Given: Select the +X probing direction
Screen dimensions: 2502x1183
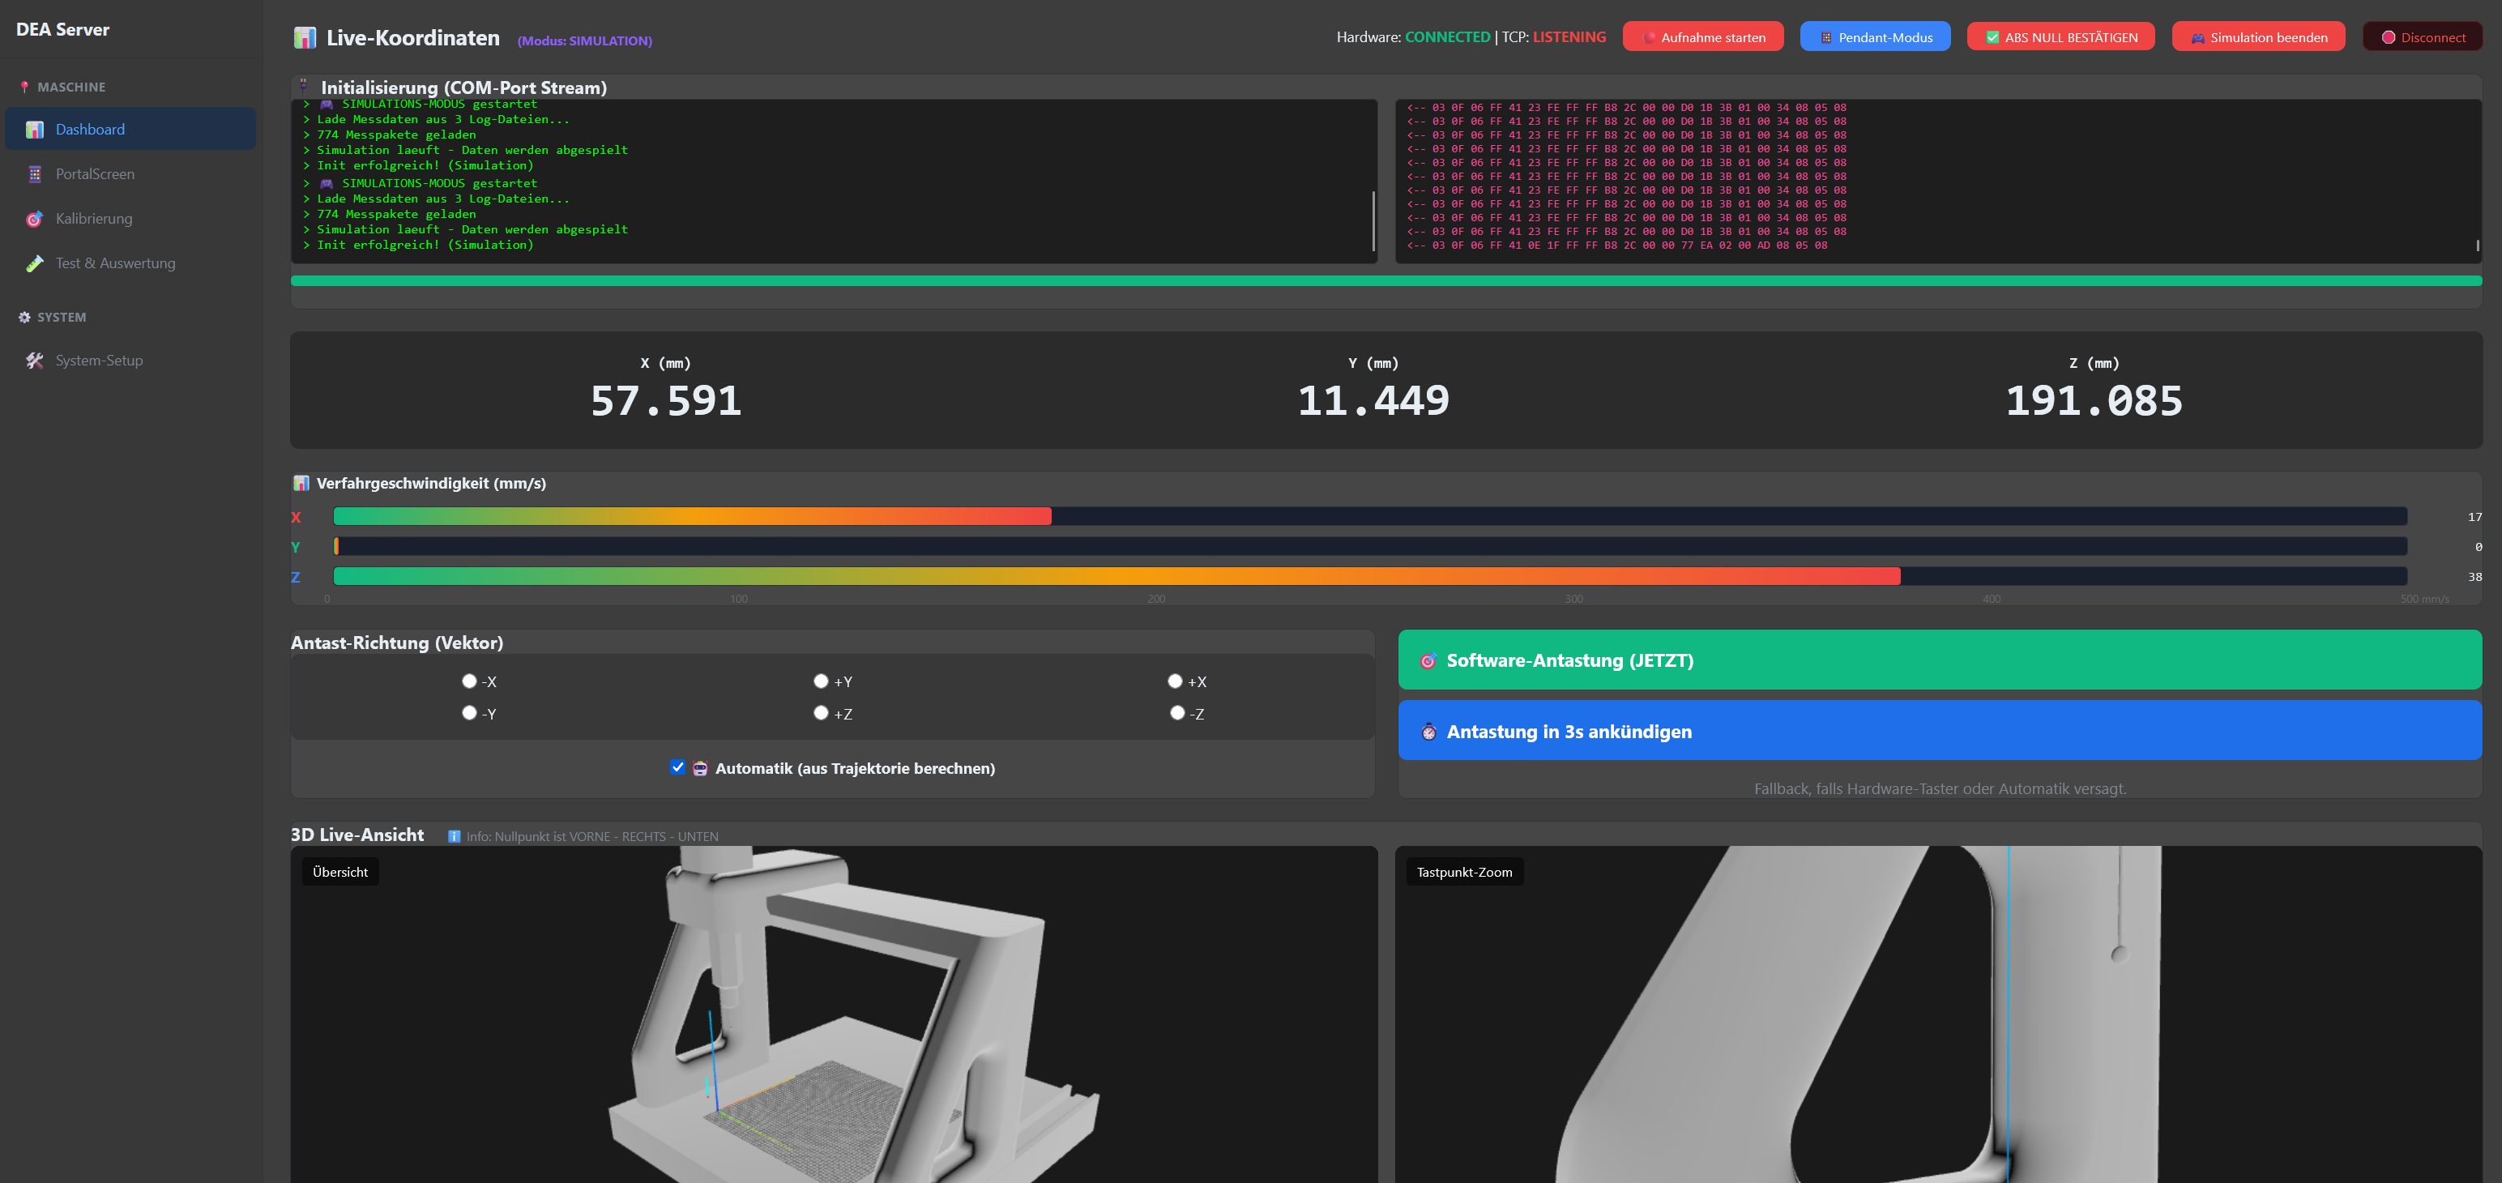Looking at the screenshot, I should pos(1175,681).
